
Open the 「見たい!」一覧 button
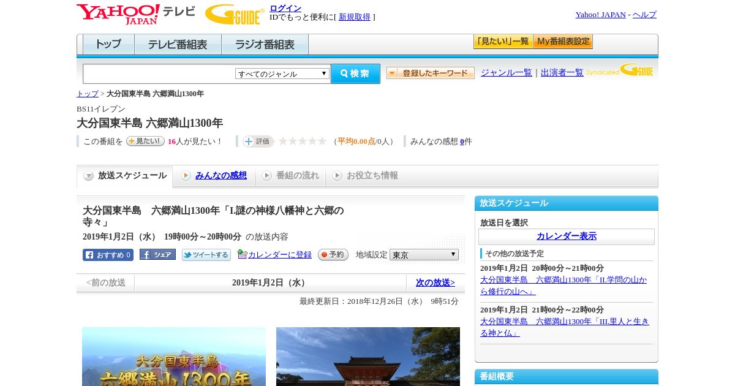(x=503, y=42)
